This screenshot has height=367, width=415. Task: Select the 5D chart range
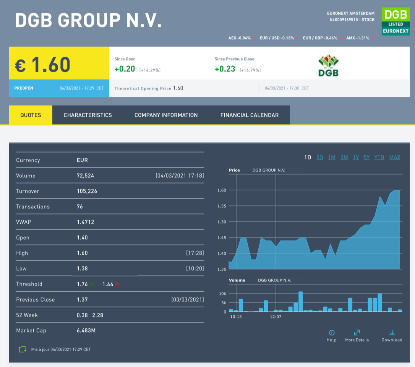coord(320,158)
